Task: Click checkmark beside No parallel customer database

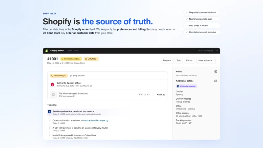Action: 187,12
